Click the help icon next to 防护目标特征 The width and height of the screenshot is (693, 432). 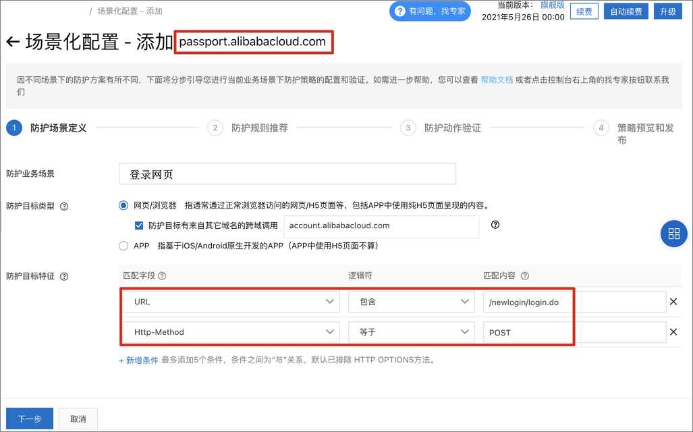[x=64, y=277]
